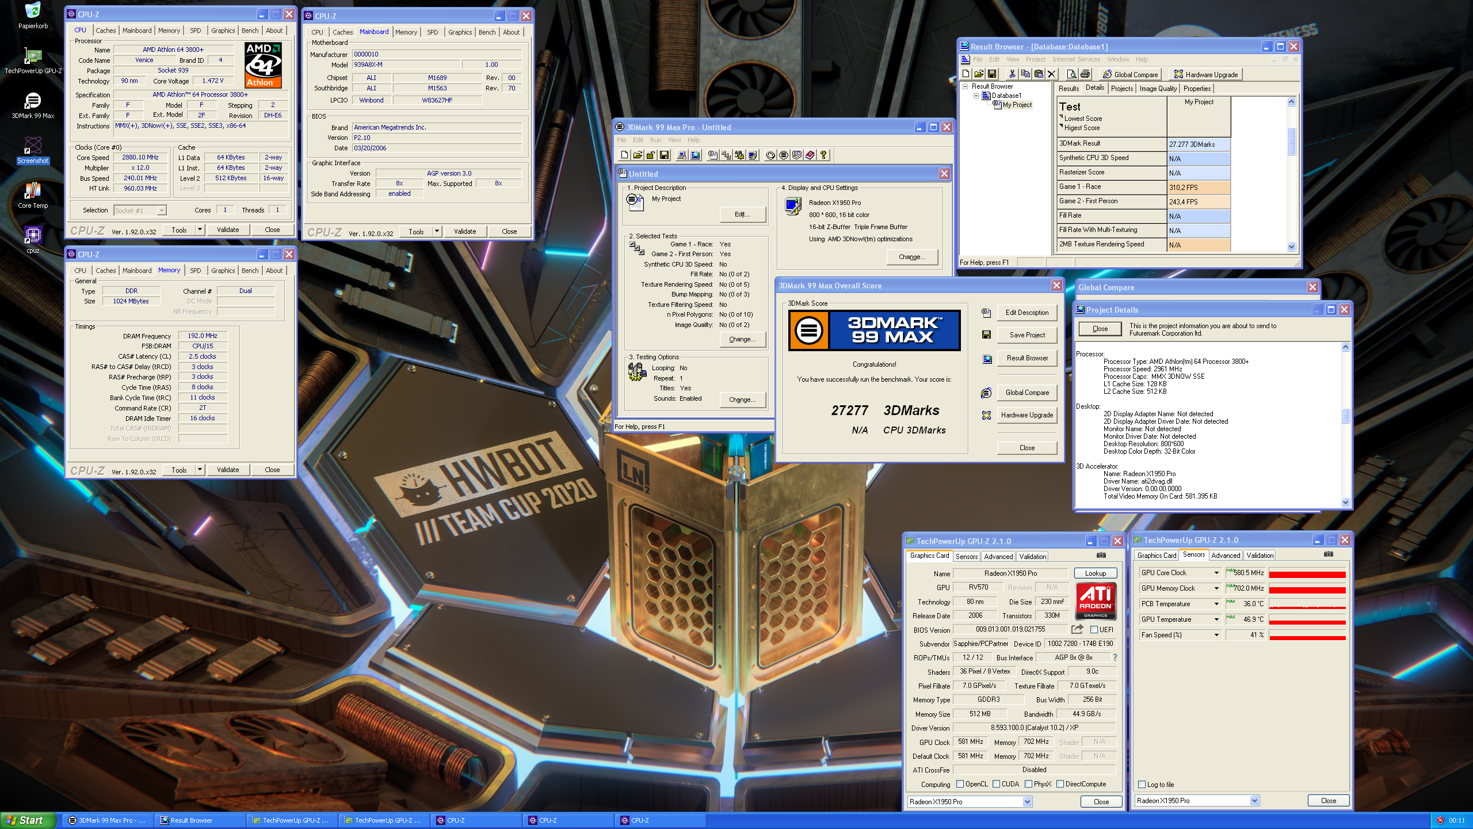1473x829 pixels.
Task: Click Open folder icon in Result Browser toolbar
Action: (979, 74)
